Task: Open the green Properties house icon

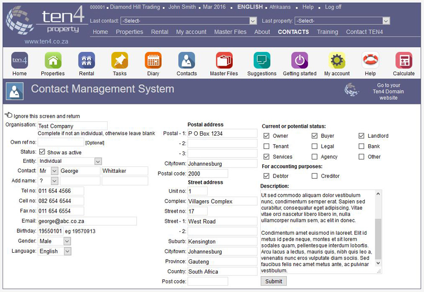Action: [53, 60]
